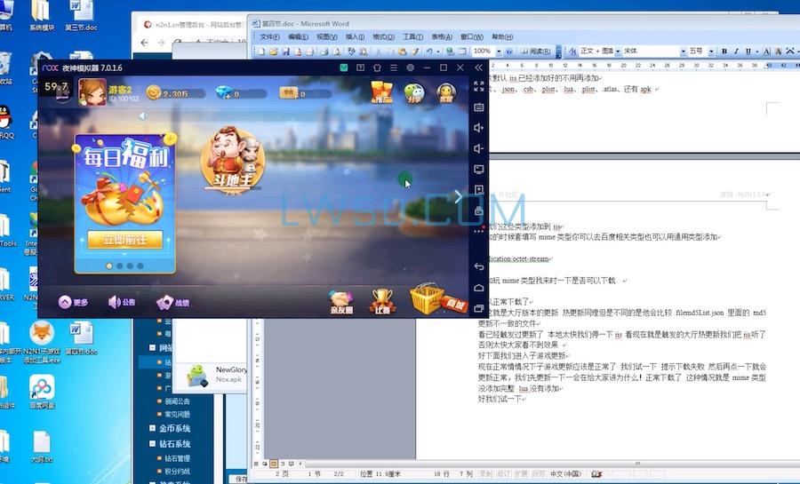
Task: Open the 推广 promotion icon in the game
Action: (381, 92)
